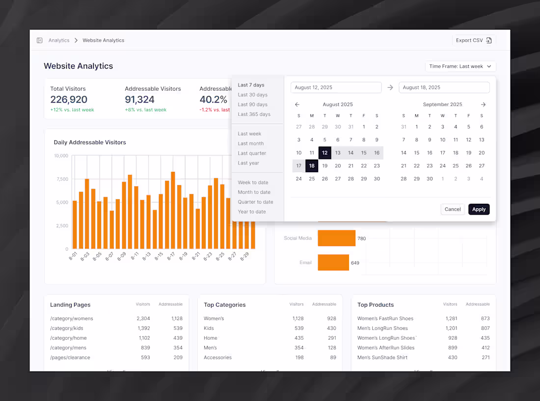Advance calendar using right arrow icon
The width and height of the screenshot is (540, 401).
483,104
